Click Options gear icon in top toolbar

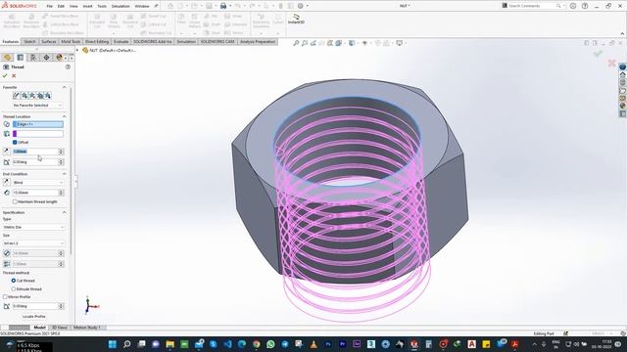point(301,6)
